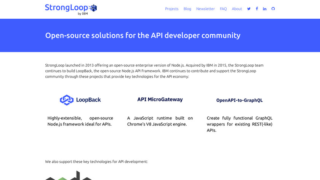Open the FAQ navigation link
This screenshot has width=320, height=180.
[223, 9]
